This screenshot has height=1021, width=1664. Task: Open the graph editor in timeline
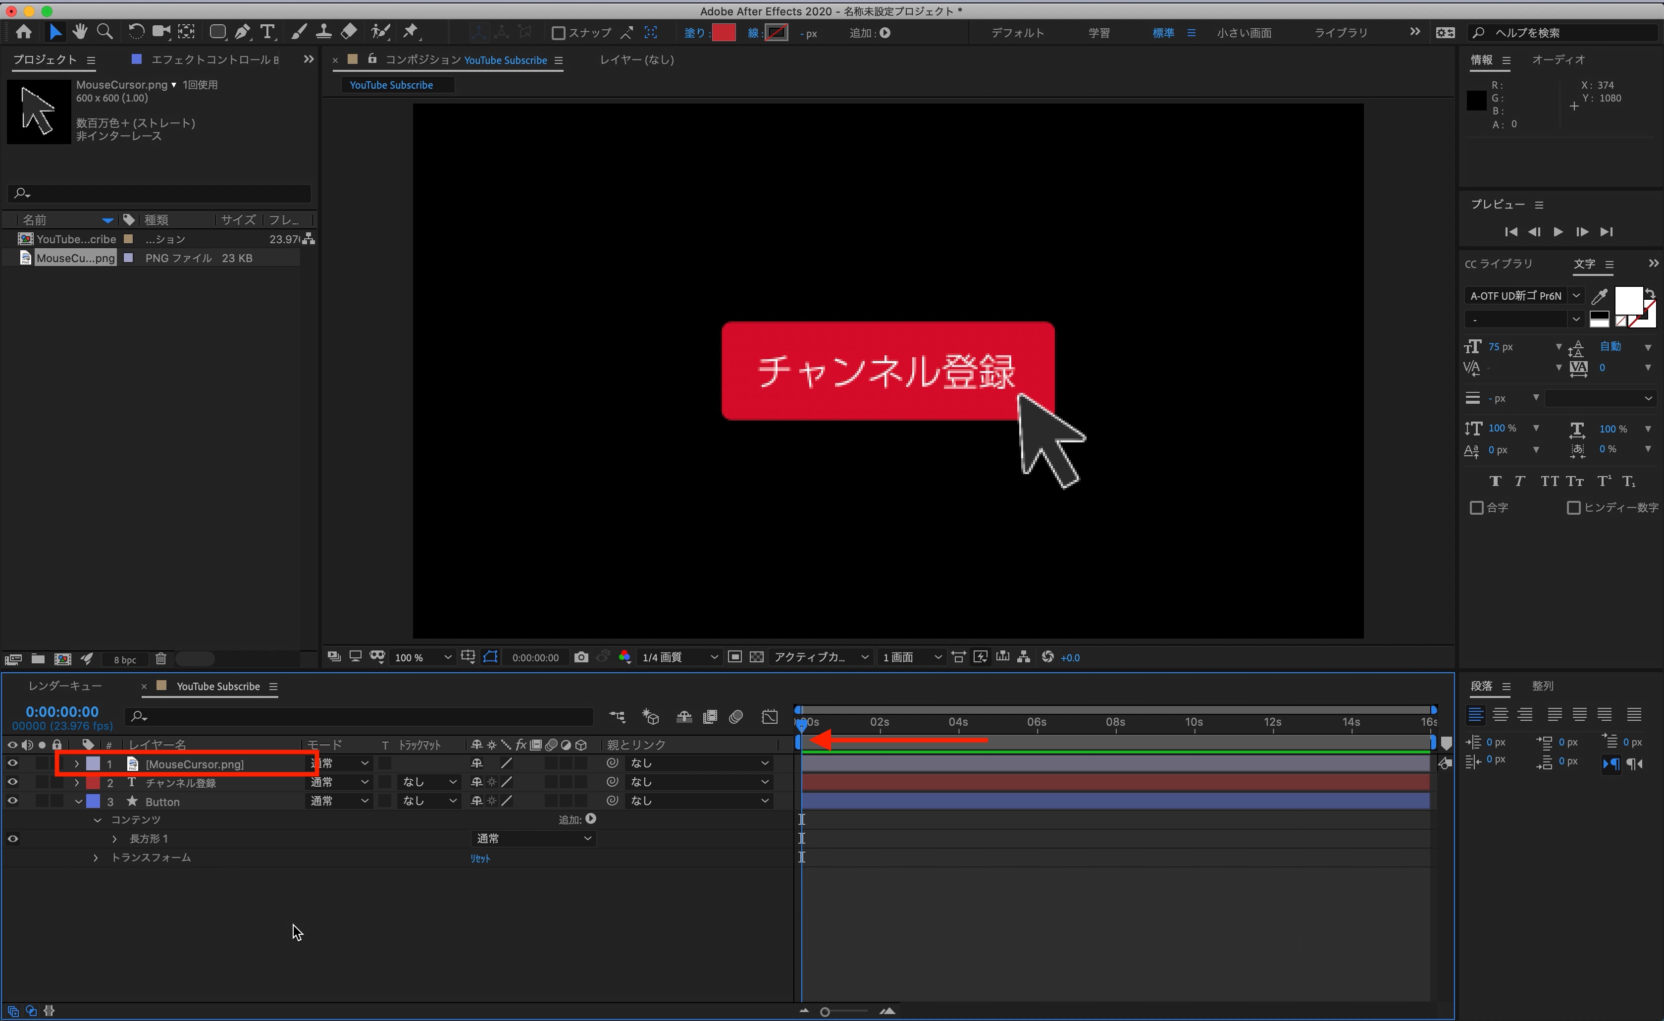(770, 717)
